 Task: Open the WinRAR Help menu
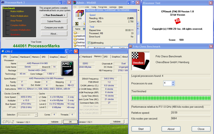121,7
